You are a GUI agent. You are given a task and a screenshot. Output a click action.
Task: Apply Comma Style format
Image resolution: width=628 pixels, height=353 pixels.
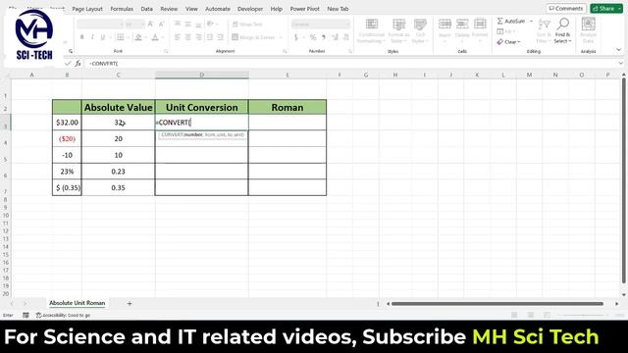(323, 37)
